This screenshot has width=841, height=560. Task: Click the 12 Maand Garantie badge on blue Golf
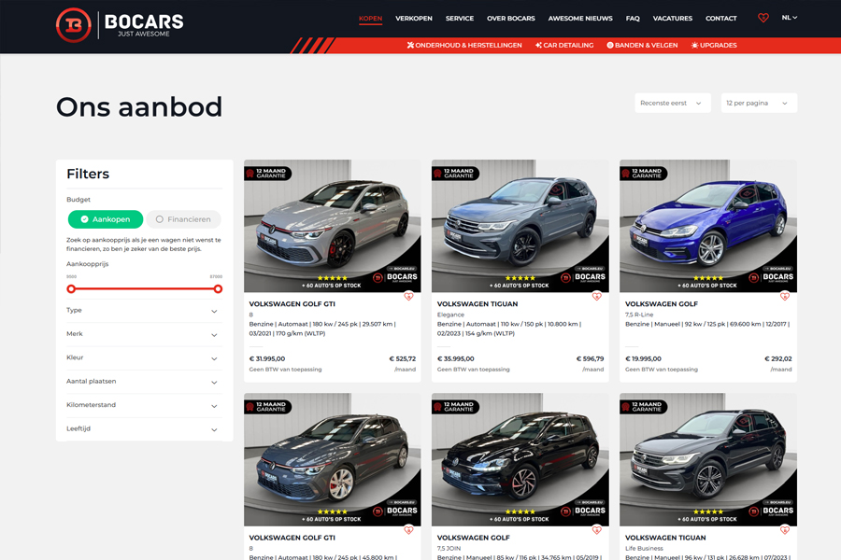[644, 173]
